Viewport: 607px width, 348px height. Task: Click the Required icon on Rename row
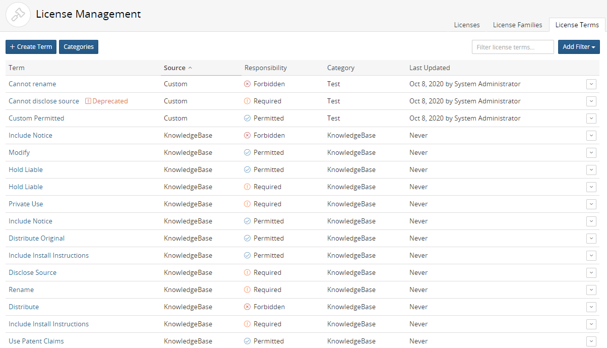point(247,289)
